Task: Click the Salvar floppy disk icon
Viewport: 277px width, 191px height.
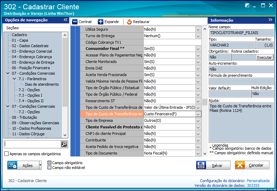Action: point(201,165)
